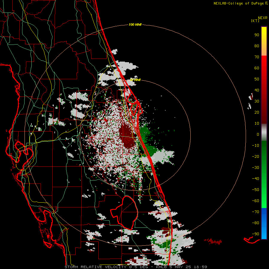This screenshot has height=269, width=269.
Task: Select the 0 knot scale label
Action: [258, 134]
